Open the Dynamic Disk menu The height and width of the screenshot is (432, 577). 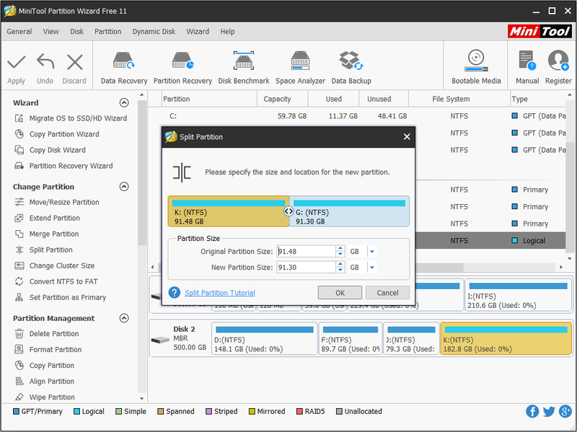154,32
